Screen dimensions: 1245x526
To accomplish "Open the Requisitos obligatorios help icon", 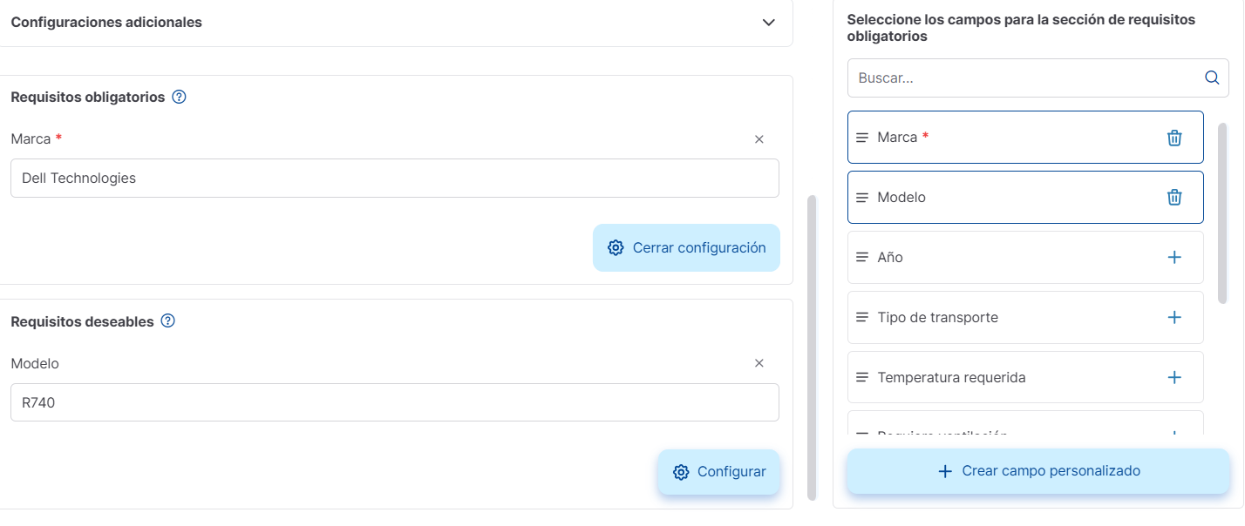I will (179, 97).
